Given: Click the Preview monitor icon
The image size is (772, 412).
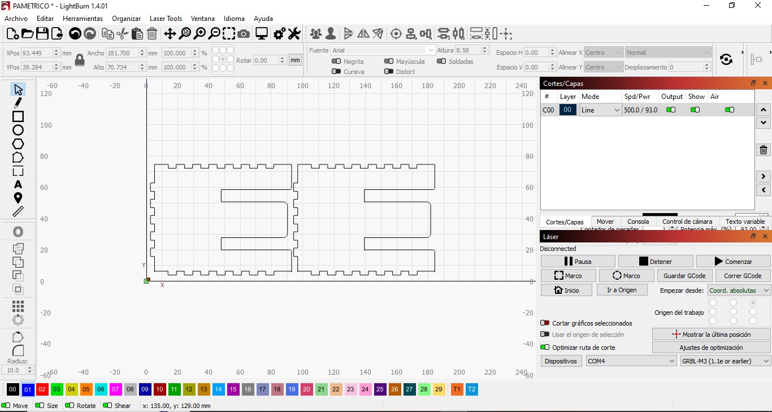Looking at the screenshot, I should click(x=262, y=34).
